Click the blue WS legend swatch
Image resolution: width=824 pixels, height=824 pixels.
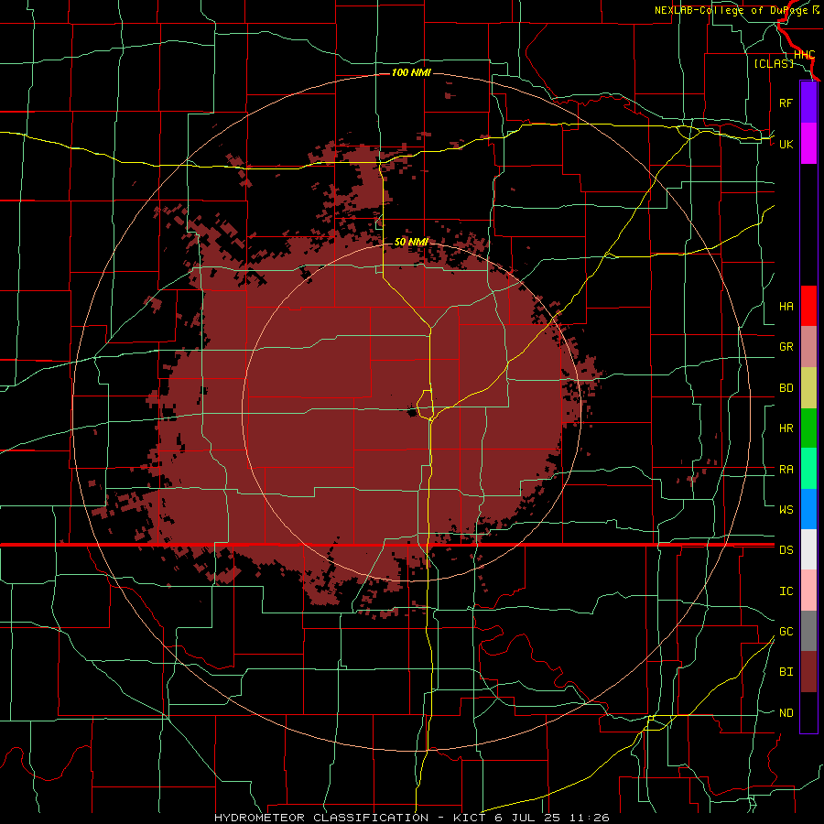pos(808,509)
